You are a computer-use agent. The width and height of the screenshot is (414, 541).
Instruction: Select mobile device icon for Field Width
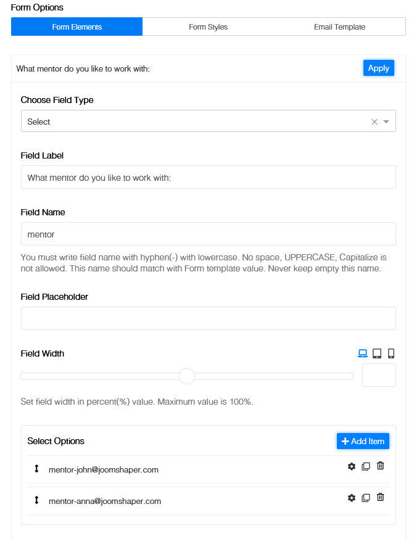pos(391,353)
